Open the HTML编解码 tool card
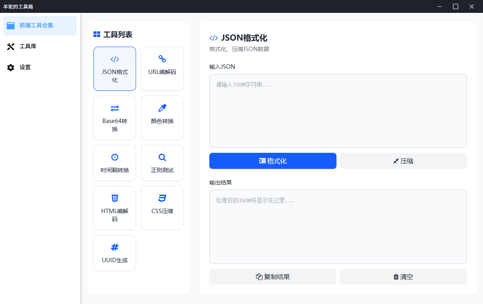483x304 pixels. pyautogui.click(x=115, y=208)
